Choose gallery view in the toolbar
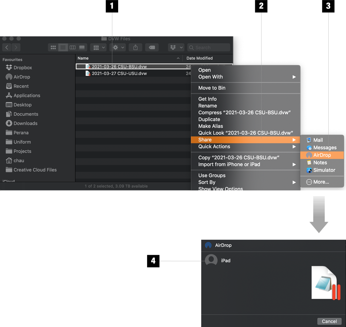 [x=82, y=47]
